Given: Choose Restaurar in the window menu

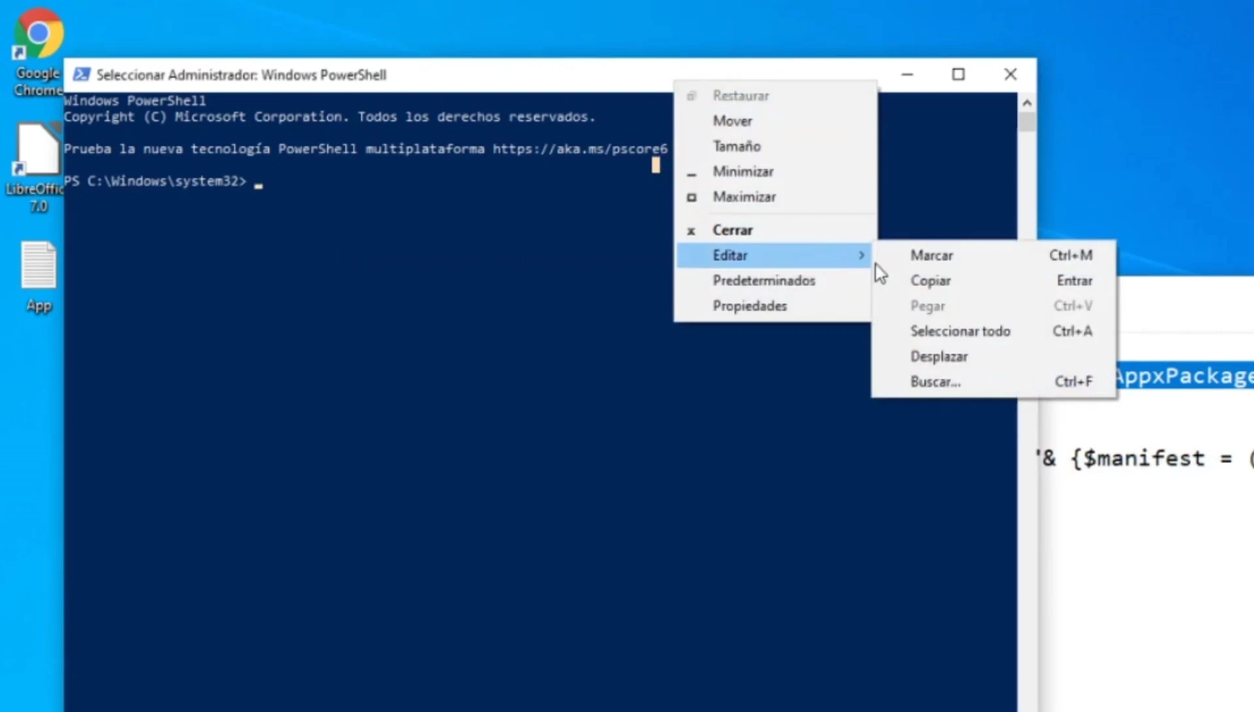Looking at the screenshot, I should click(775, 95).
